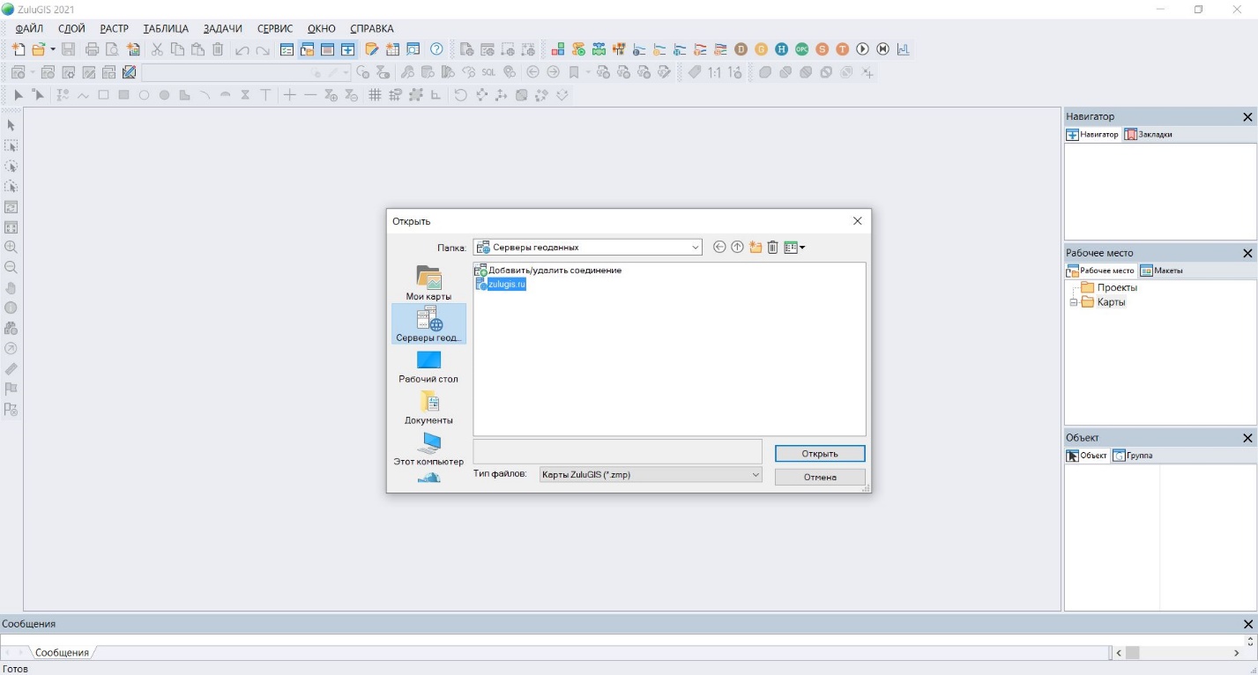Expand the Папка folder dropdown
Image resolution: width=1258 pixels, height=675 pixels.
coord(695,248)
